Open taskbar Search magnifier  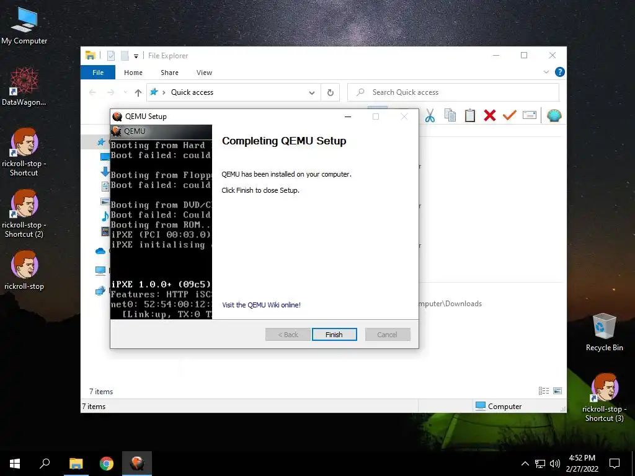pos(45,464)
